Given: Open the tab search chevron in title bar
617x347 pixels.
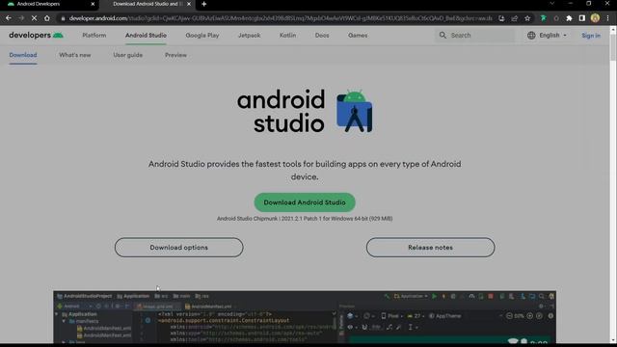Looking at the screenshot, I should (551, 4).
